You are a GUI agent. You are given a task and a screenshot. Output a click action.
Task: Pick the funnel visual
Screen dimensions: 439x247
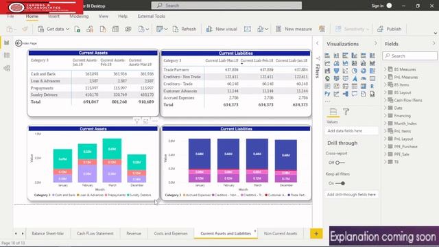(336, 71)
